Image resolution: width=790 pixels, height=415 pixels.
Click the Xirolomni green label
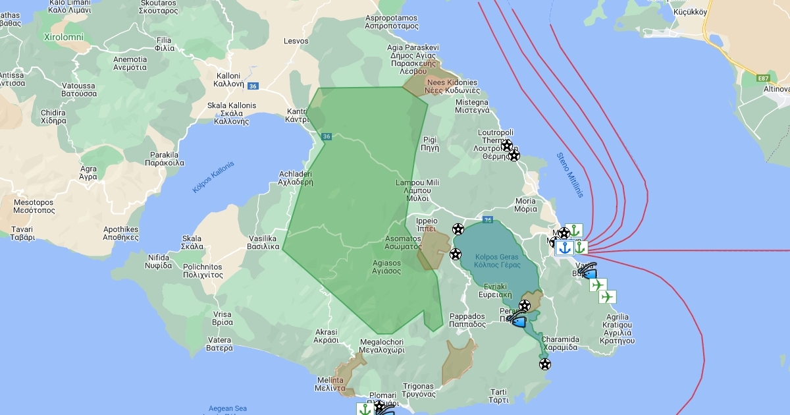[64, 38]
